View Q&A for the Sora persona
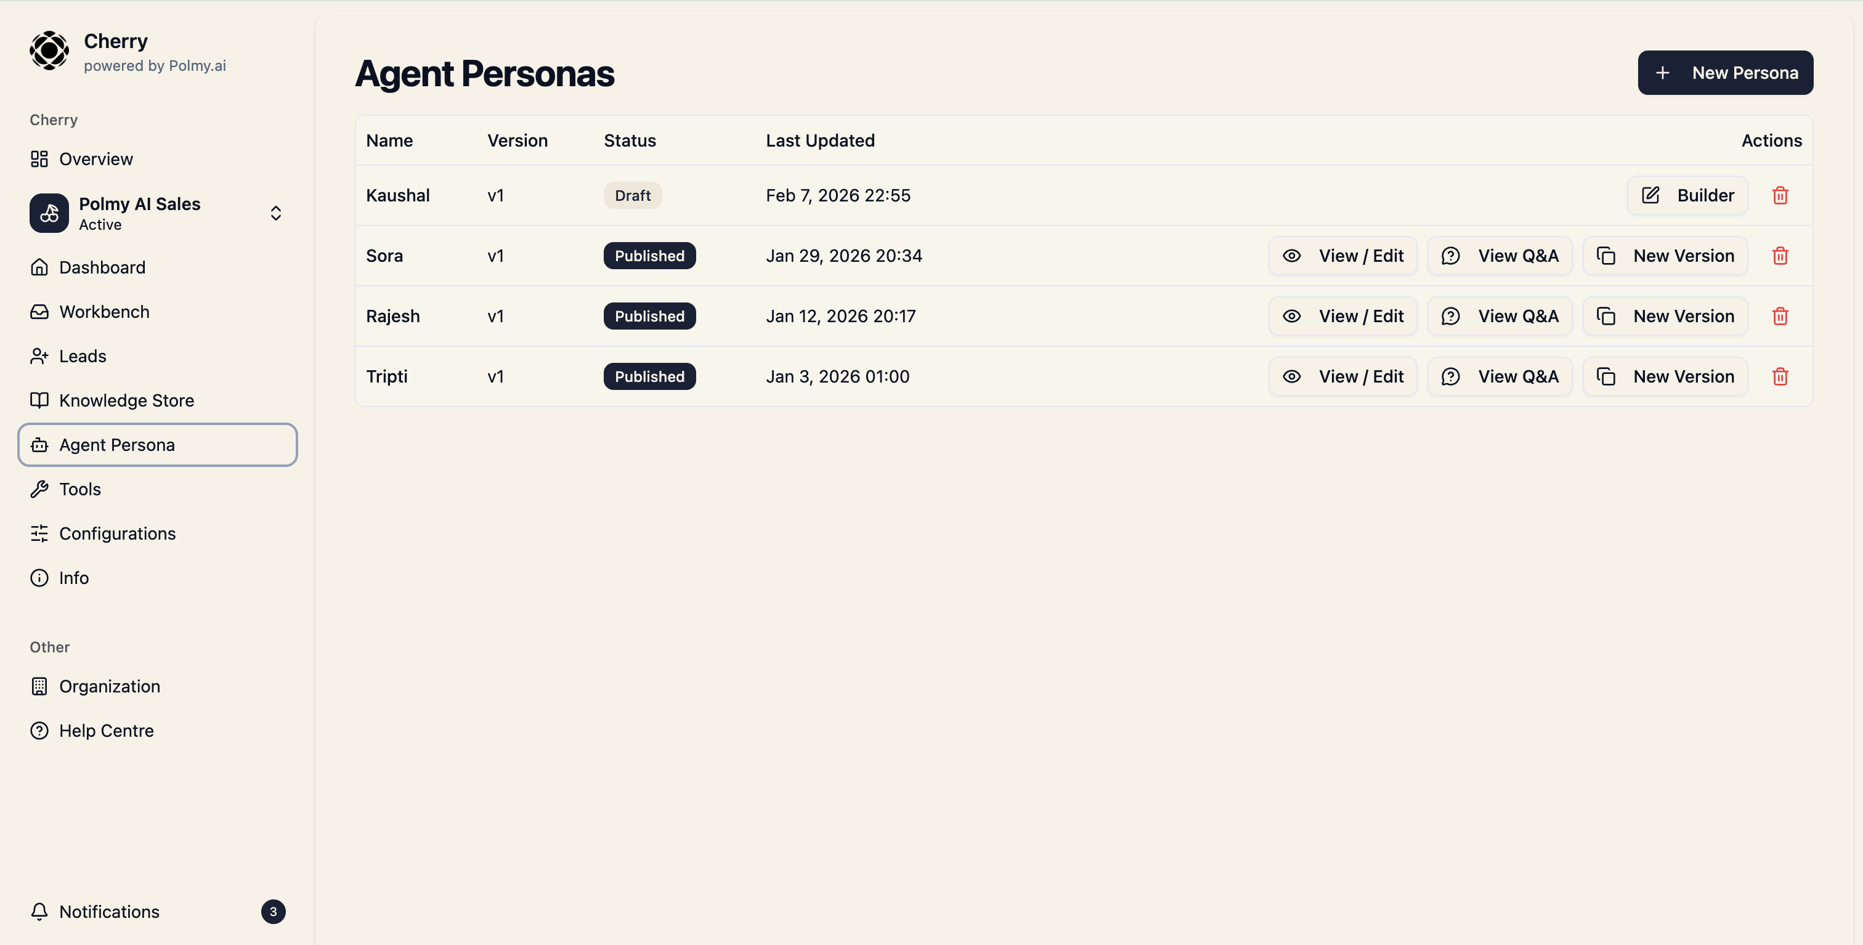1863x945 pixels. tap(1500, 256)
